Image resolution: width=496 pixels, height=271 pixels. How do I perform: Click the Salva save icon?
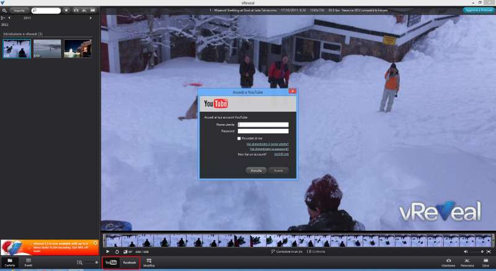coord(485,262)
